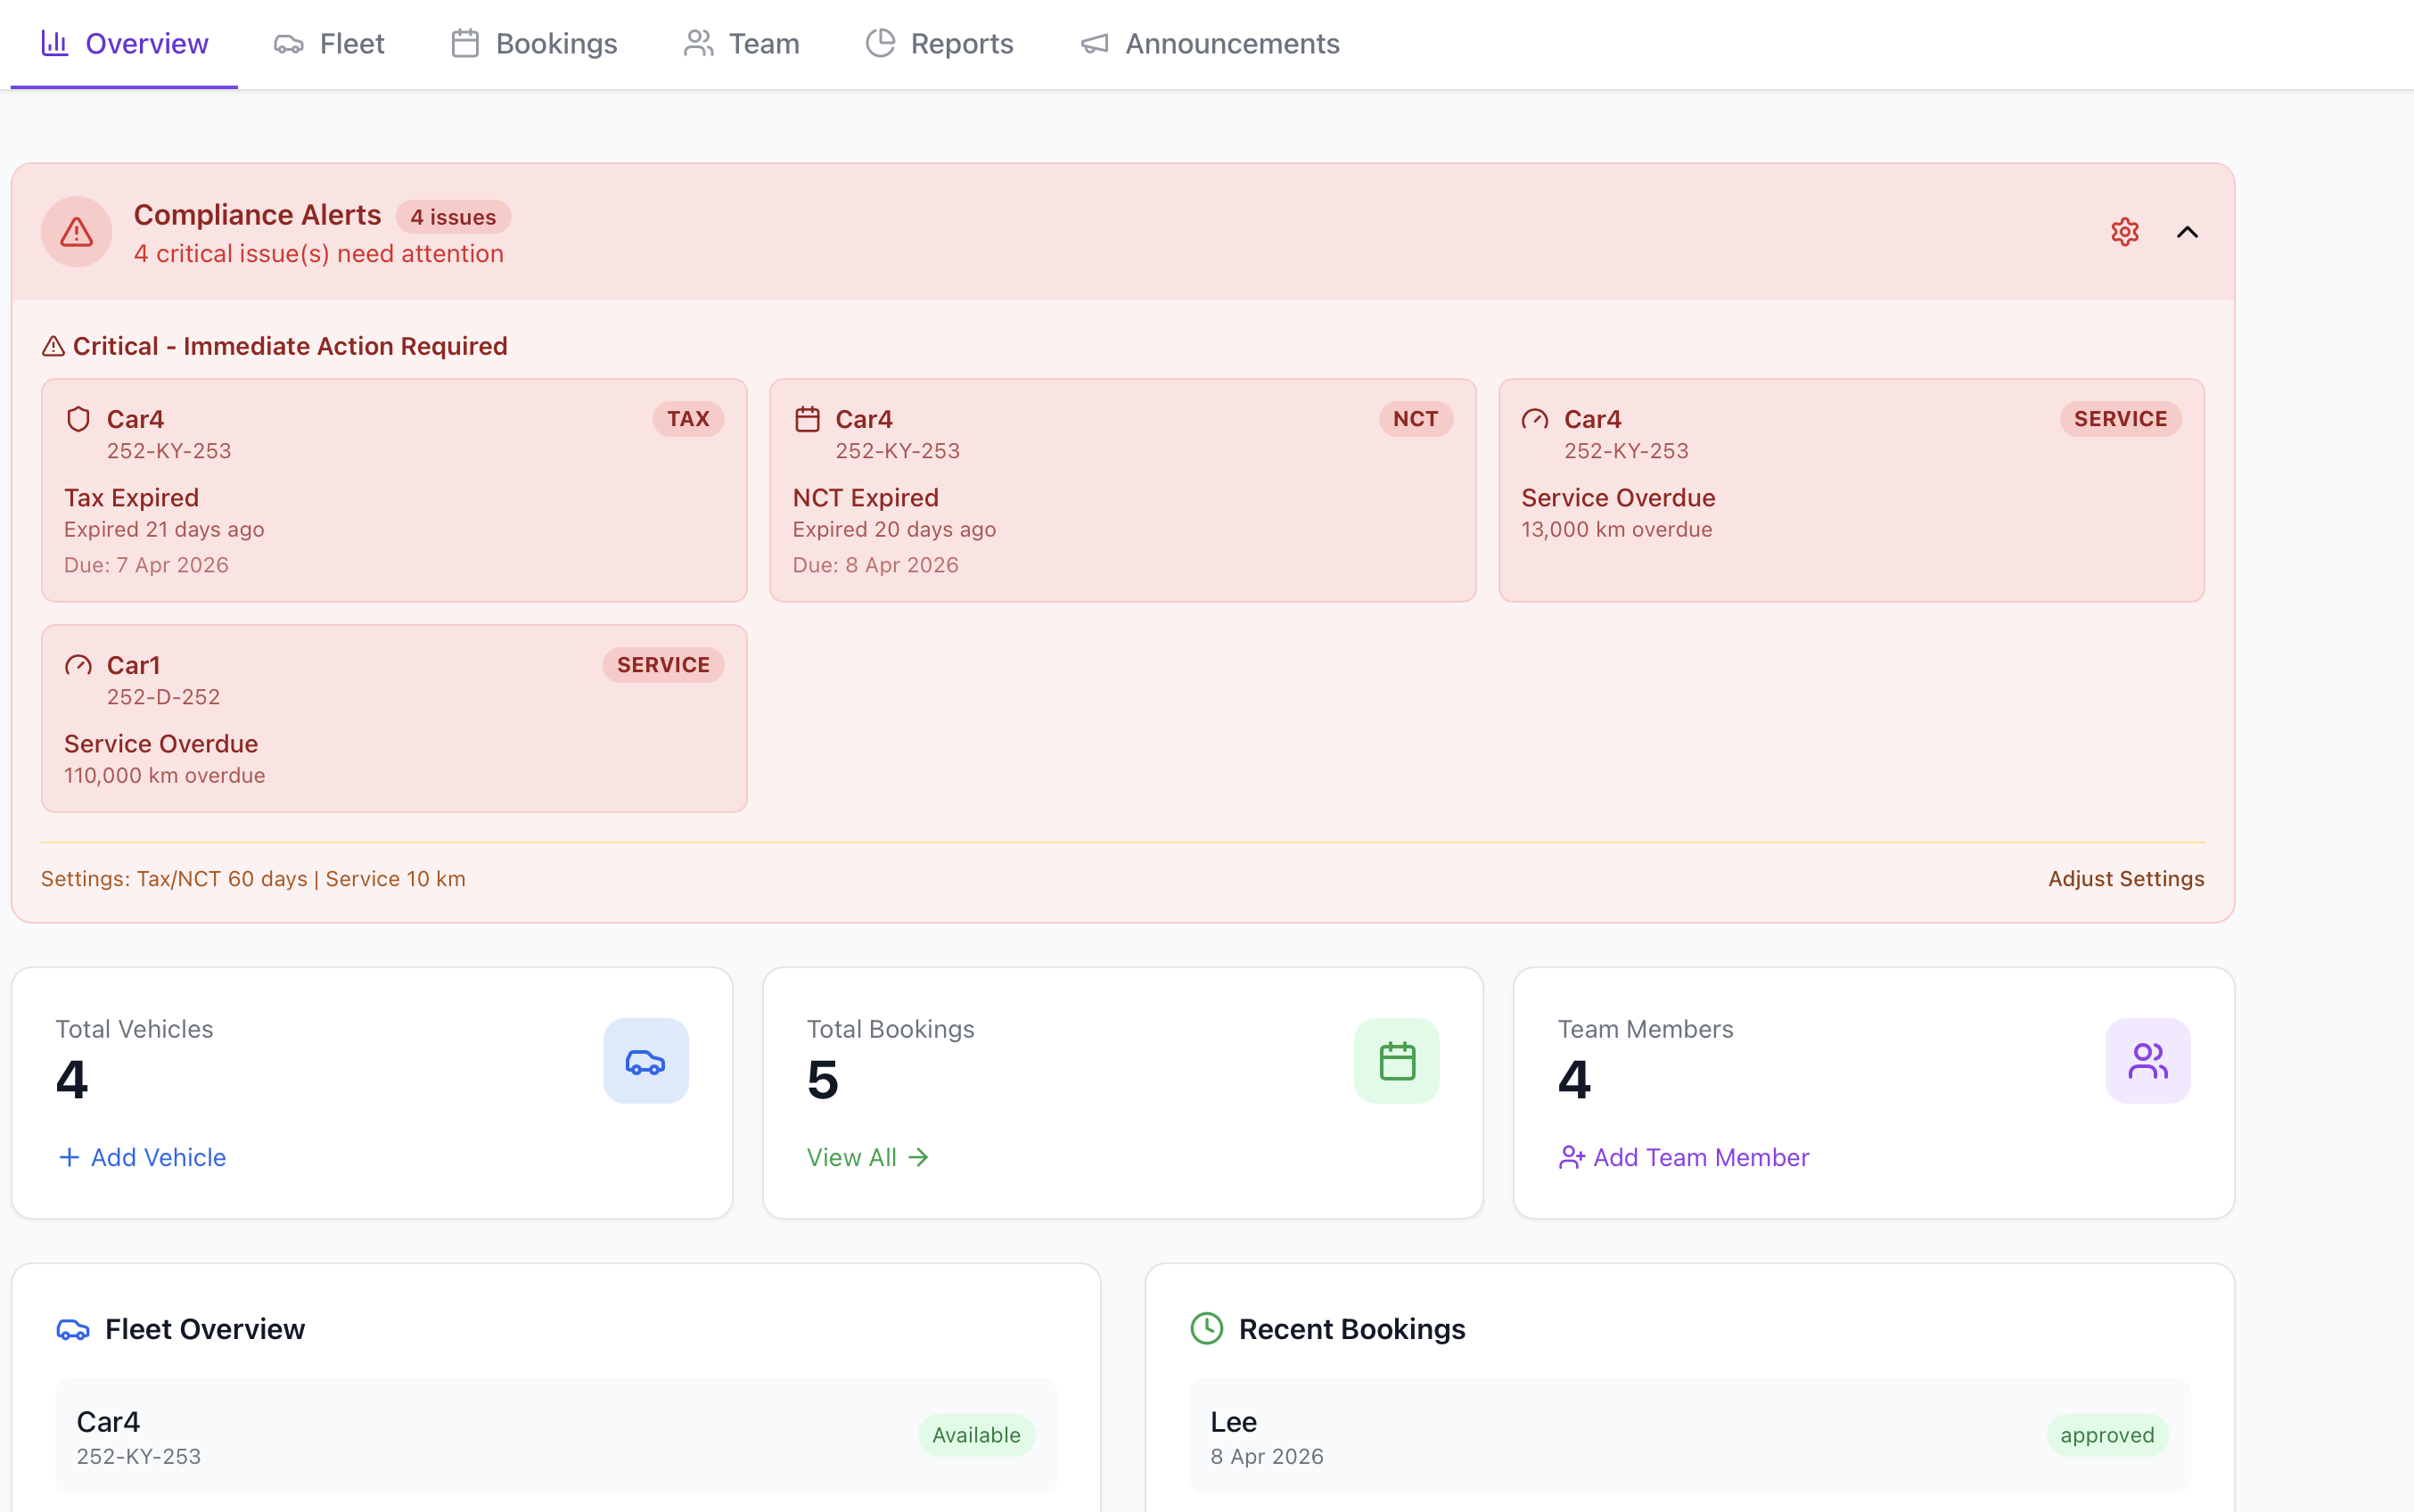The width and height of the screenshot is (2414, 1512).
Task: Click the small warning icon beside Critical heading
Action: click(x=53, y=346)
